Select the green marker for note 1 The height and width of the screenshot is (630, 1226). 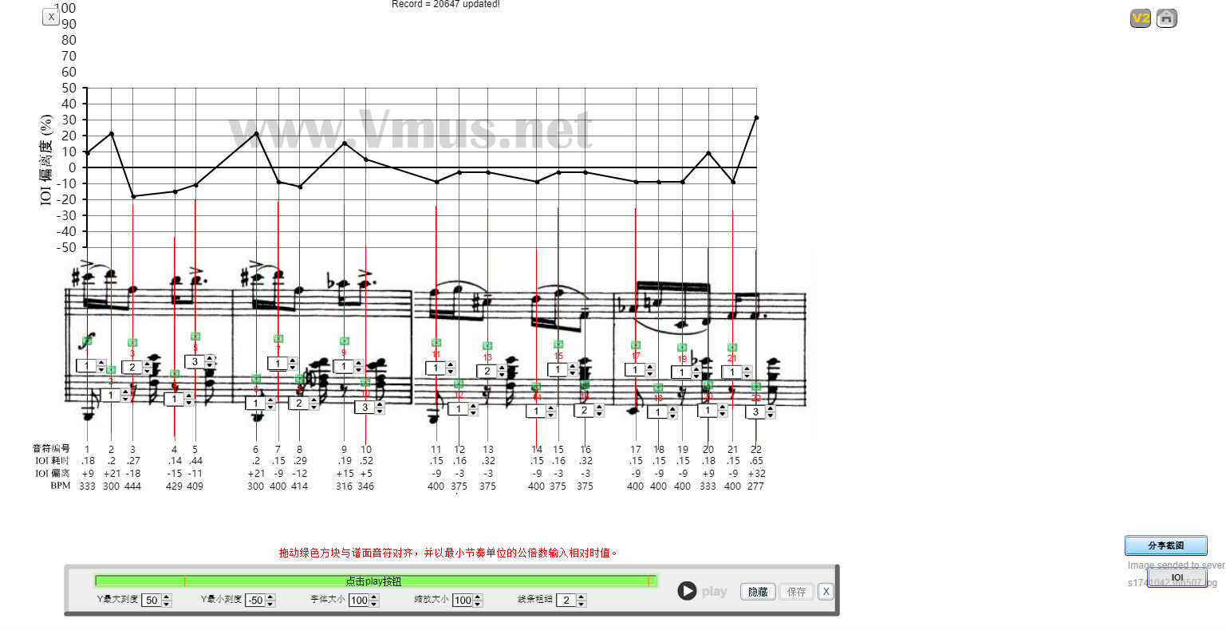[87, 341]
